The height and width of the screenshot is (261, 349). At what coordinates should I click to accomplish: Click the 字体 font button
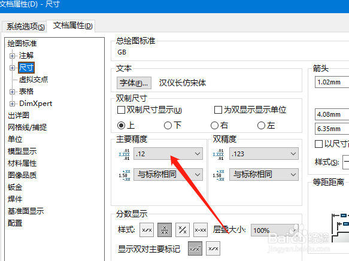pyautogui.click(x=134, y=83)
